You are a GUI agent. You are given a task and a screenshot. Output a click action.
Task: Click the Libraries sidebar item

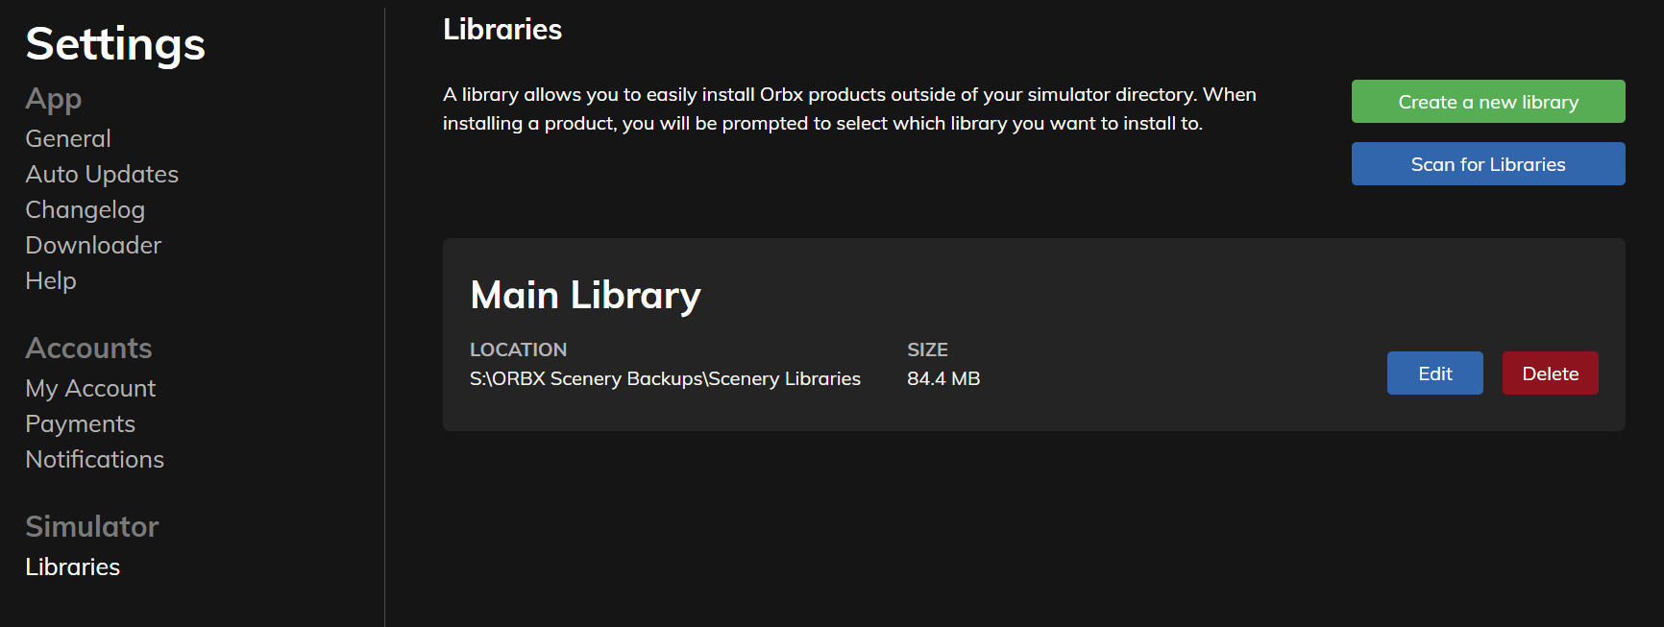click(73, 567)
